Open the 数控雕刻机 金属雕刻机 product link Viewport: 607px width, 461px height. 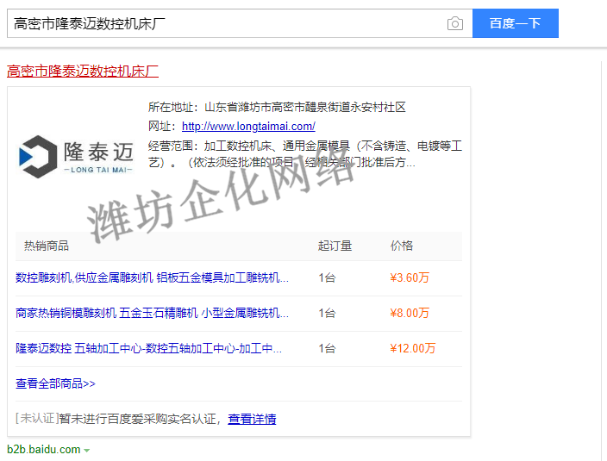pyautogui.click(x=152, y=277)
